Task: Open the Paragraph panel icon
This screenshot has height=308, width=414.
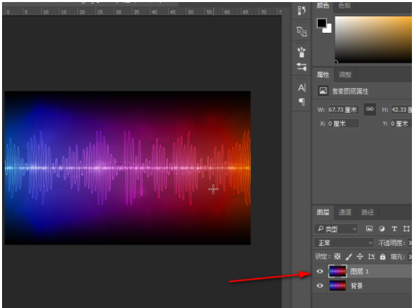Action: pyautogui.click(x=301, y=102)
